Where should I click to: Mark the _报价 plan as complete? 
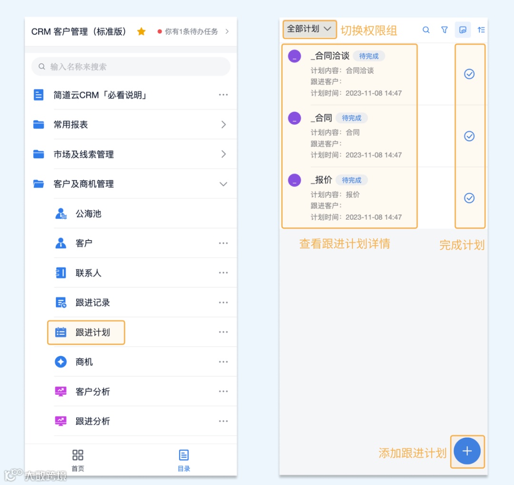pos(469,198)
